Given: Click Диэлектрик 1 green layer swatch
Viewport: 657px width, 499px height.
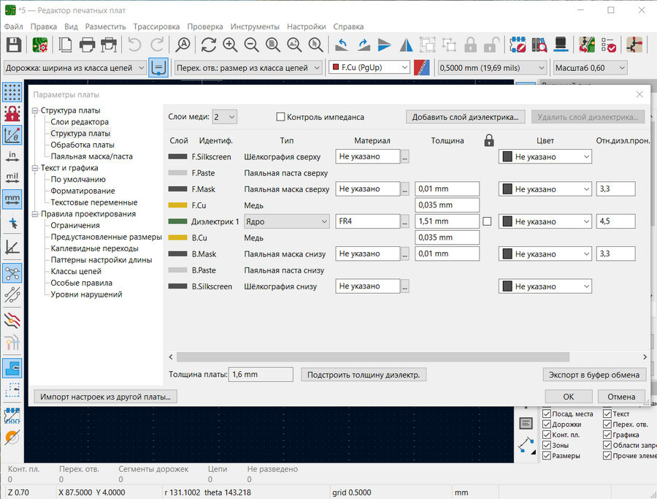Looking at the screenshot, I should (x=177, y=221).
